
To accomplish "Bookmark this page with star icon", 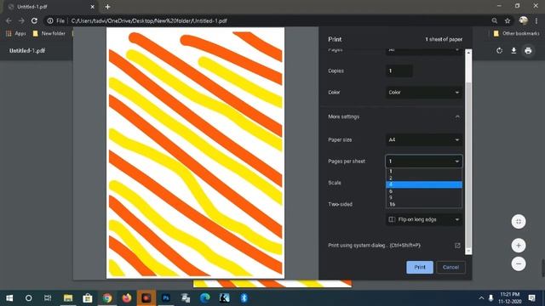I will tap(508, 20).
